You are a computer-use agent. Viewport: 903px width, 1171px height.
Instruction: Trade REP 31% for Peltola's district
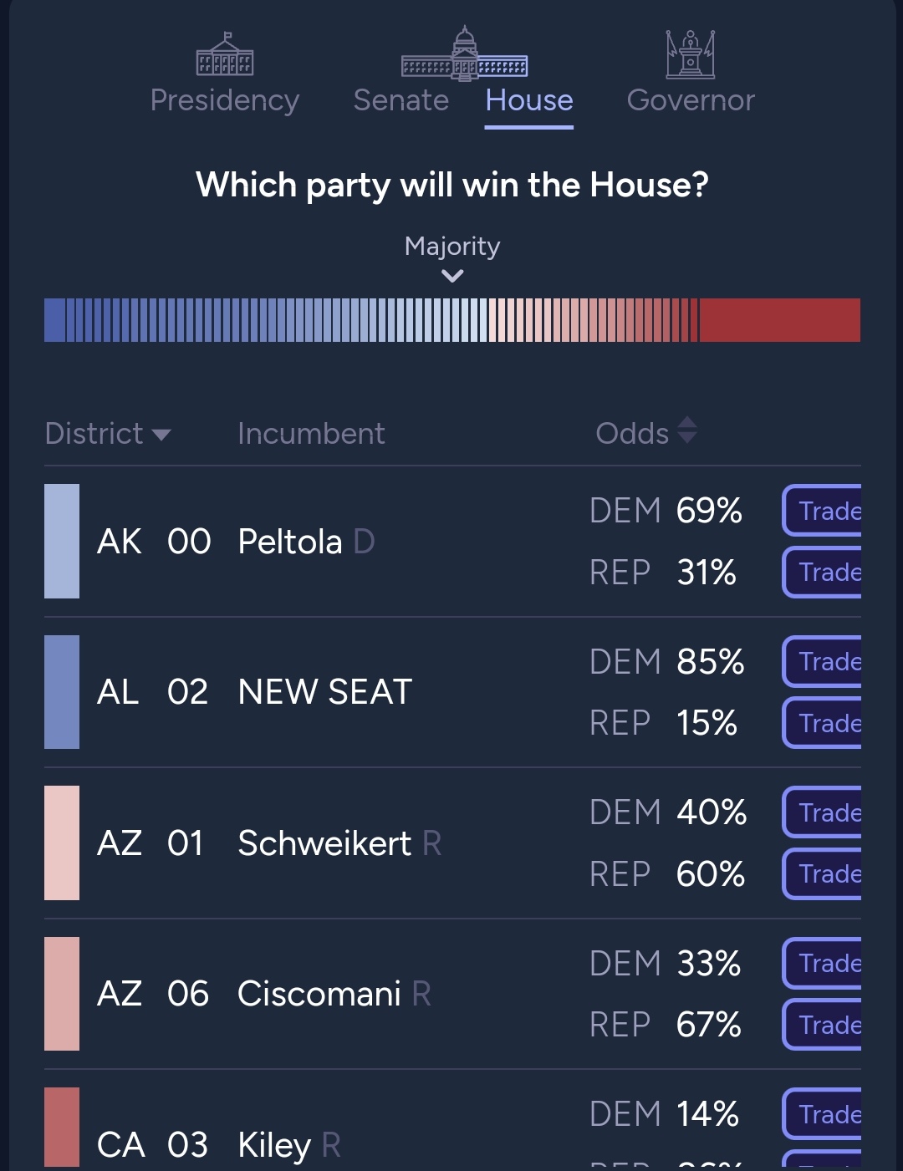822,573
